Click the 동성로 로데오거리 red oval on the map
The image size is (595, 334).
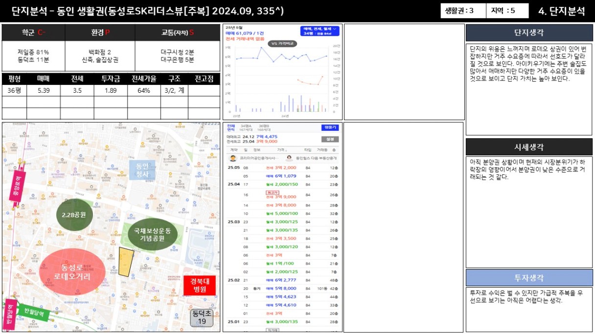point(72,272)
